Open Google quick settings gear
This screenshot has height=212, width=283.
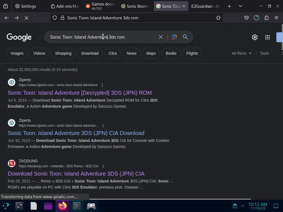255,37
